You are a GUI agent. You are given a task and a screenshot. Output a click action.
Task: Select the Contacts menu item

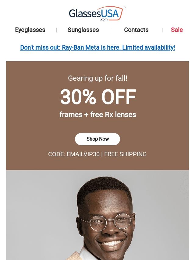[x=136, y=30]
